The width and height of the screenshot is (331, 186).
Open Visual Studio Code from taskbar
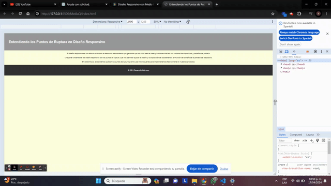(x=223, y=181)
